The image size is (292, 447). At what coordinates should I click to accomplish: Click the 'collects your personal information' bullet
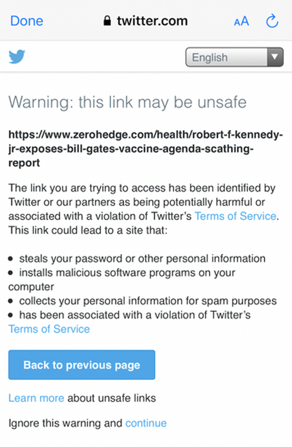tap(143, 301)
